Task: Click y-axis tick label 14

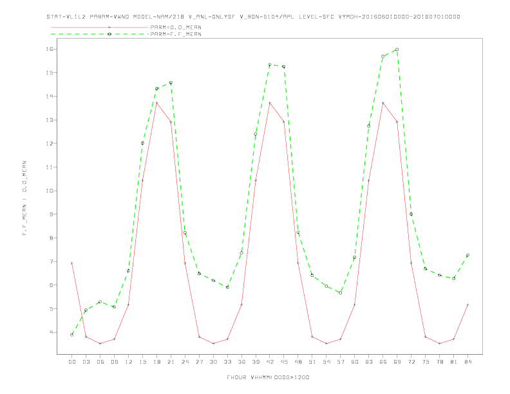Action: pyautogui.click(x=50, y=96)
